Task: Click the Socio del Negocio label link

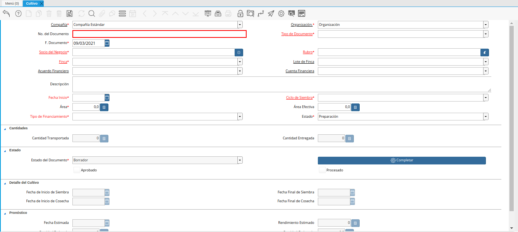Action: (x=53, y=52)
